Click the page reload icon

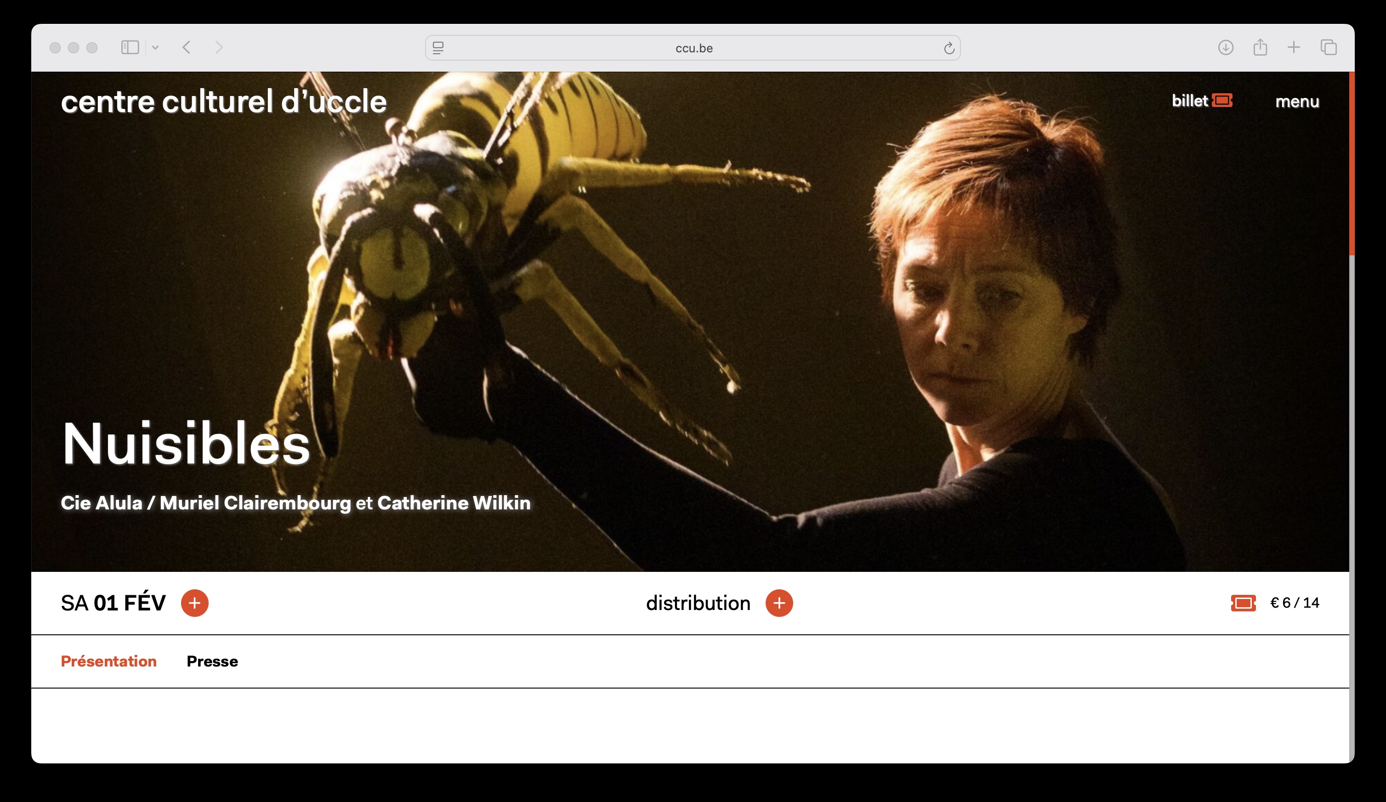(949, 48)
